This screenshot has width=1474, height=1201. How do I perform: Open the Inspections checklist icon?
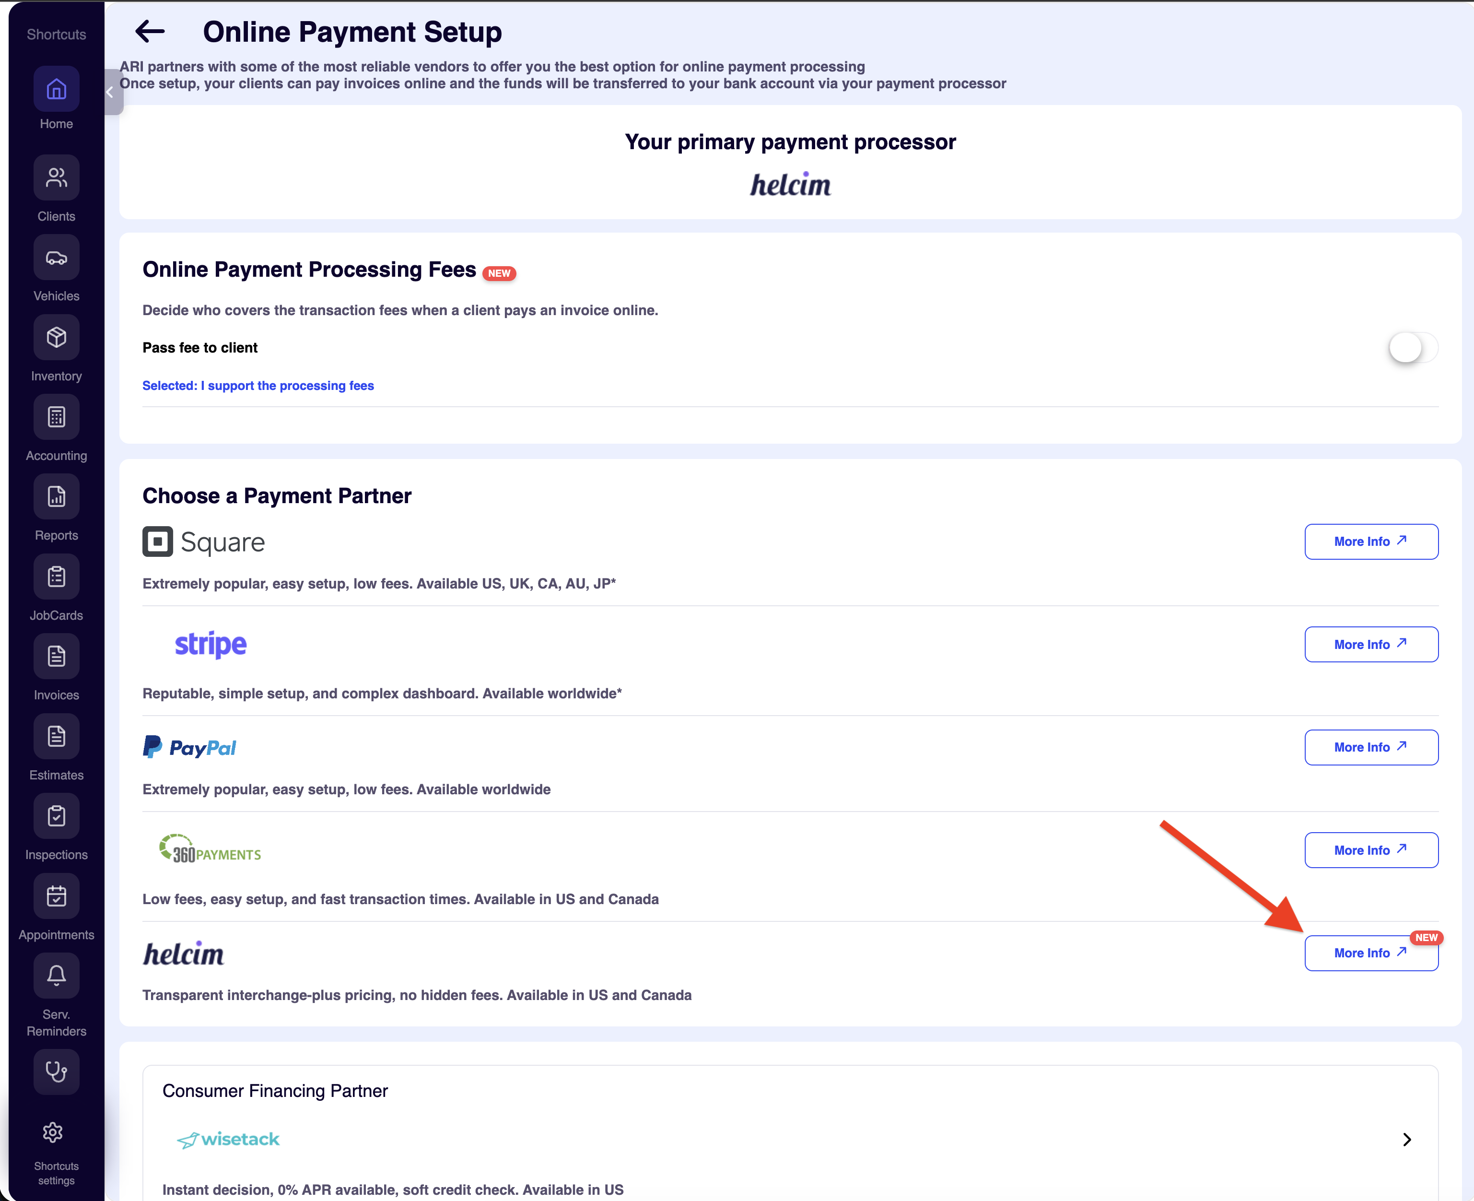(56, 816)
